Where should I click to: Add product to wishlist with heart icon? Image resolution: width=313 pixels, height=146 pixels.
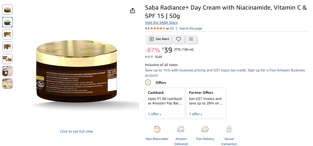pos(178,39)
